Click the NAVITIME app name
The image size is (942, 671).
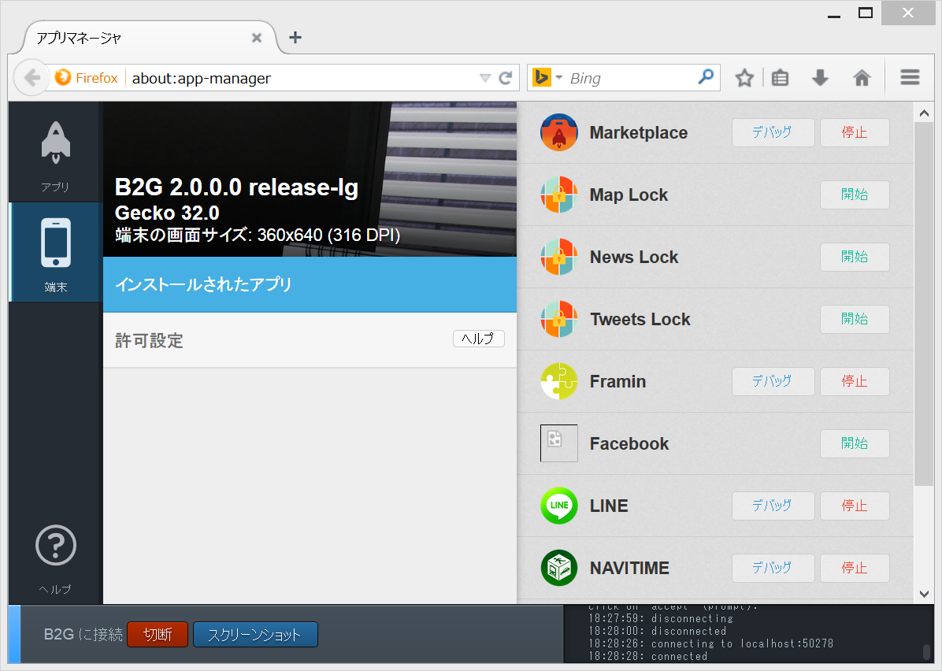(x=629, y=569)
